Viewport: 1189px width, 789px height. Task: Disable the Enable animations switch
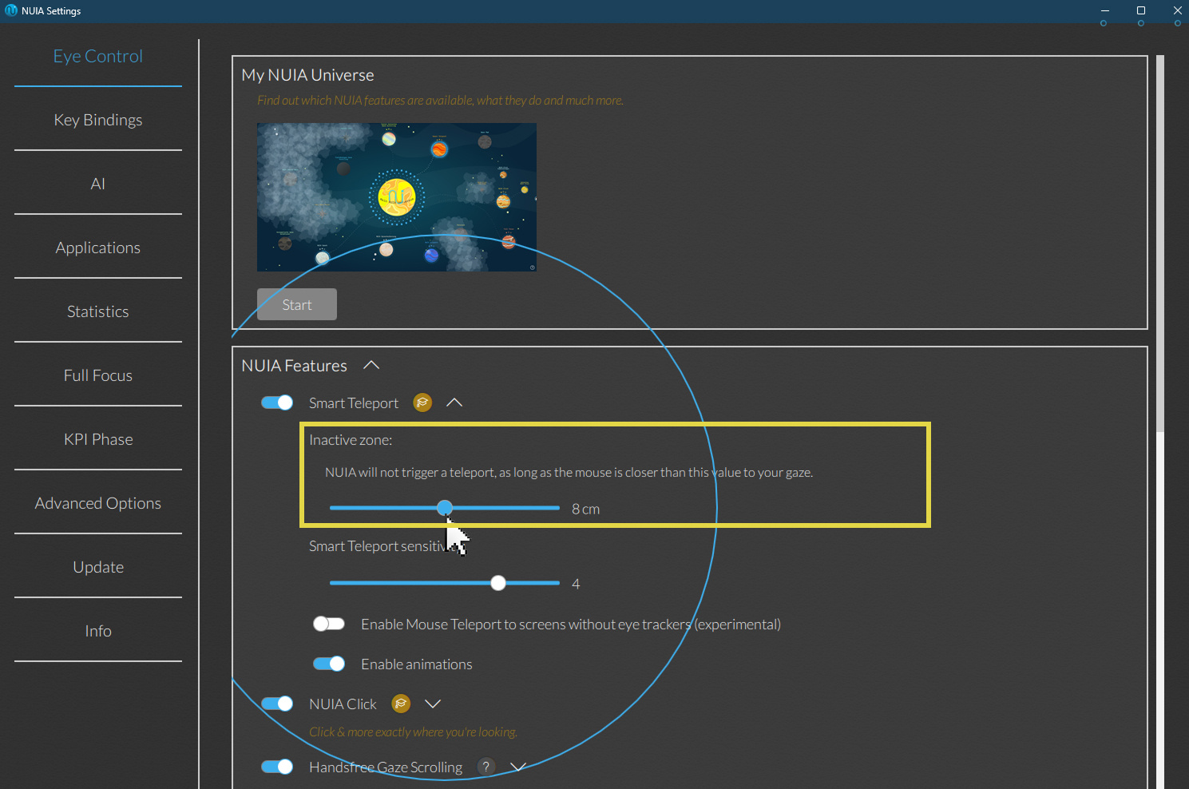[329, 664]
